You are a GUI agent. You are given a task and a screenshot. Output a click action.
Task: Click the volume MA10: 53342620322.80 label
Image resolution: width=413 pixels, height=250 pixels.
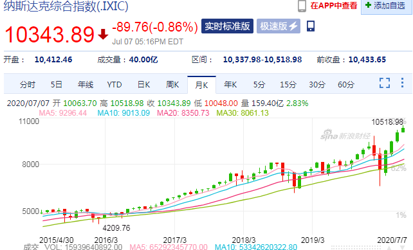256,247
